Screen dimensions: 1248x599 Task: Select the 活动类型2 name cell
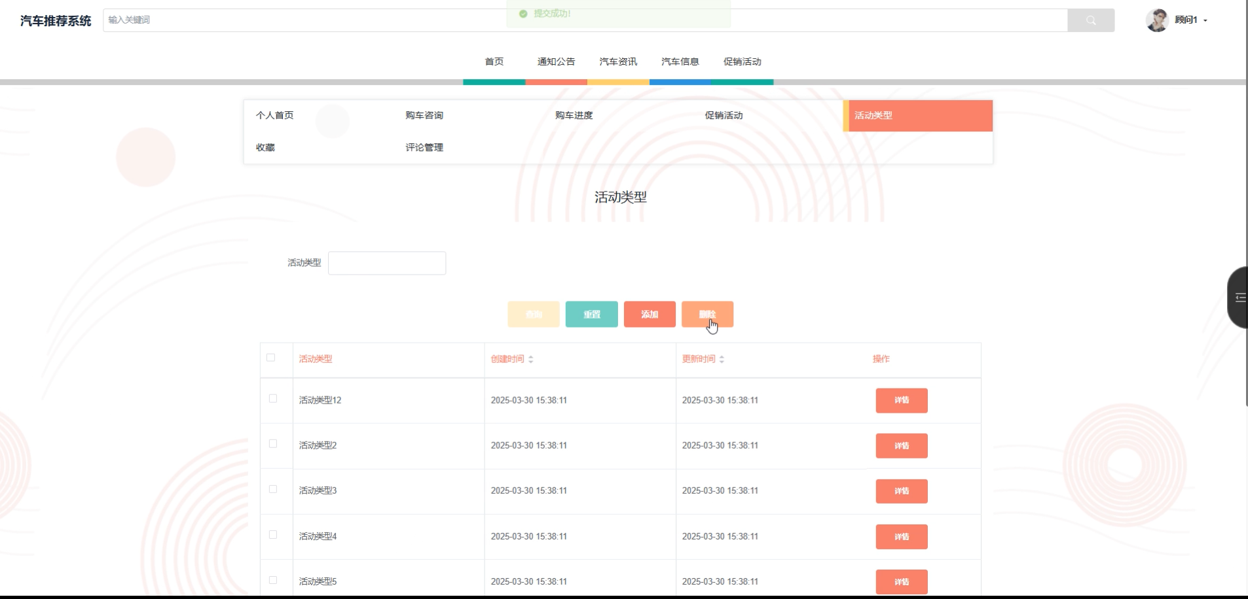(318, 445)
